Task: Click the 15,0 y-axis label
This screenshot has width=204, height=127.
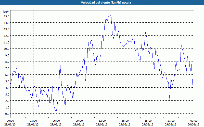Action: coord(7,16)
